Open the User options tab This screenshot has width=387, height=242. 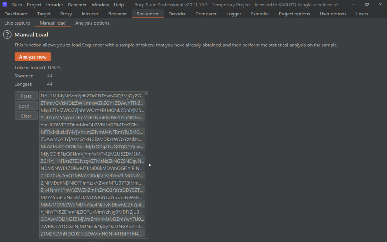click(333, 14)
